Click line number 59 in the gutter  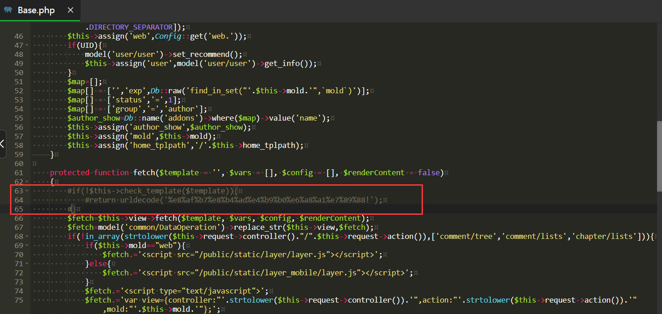19,154
